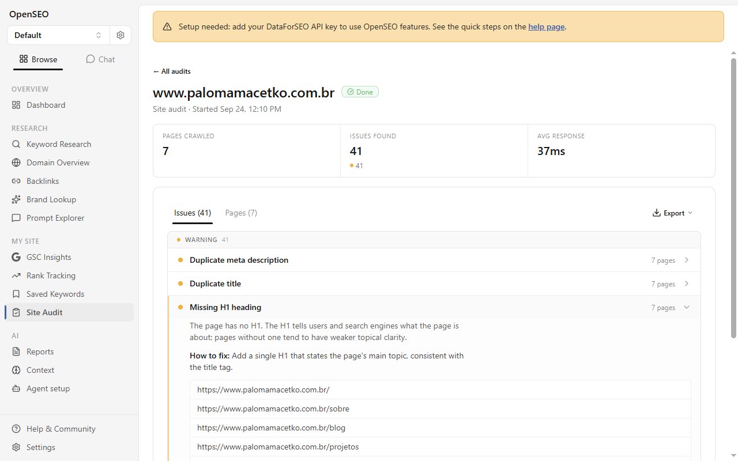Viewport: 738px width, 461px height.
Task: Click the Help & Community label
Action: 61,429
